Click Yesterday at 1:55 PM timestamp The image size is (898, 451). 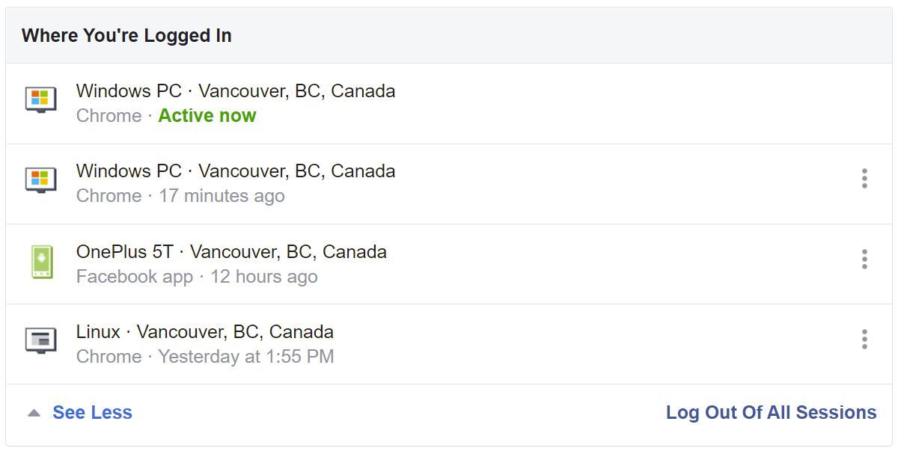[245, 357]
